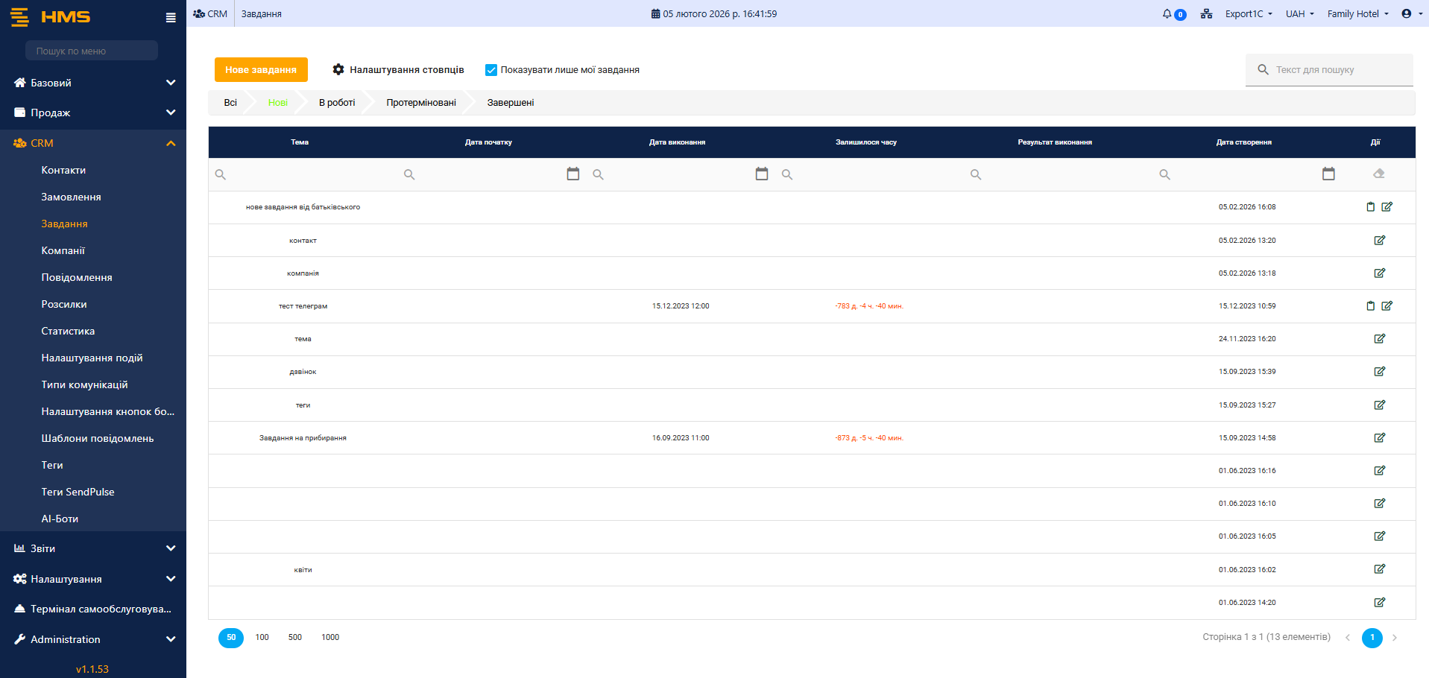Click the hamburger menu icon beside HMS logo
Screen dimensions: 1429x678
tap(171, 17)
